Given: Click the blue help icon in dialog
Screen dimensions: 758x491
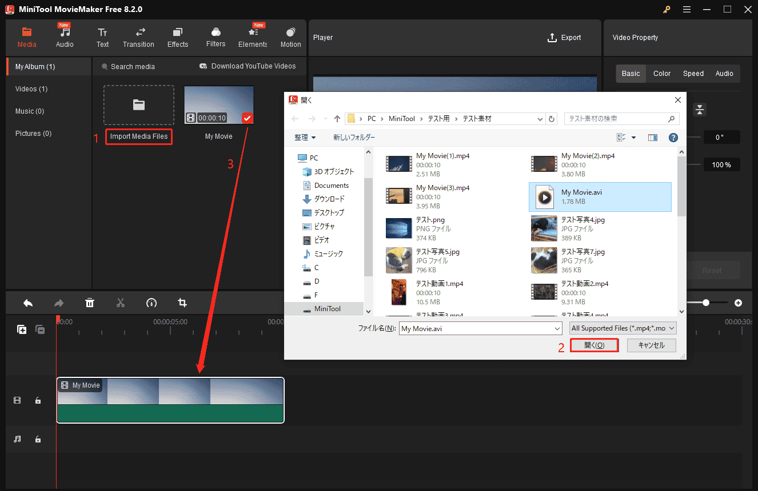Looking at the screenshot, I should [x=673, y=138].
